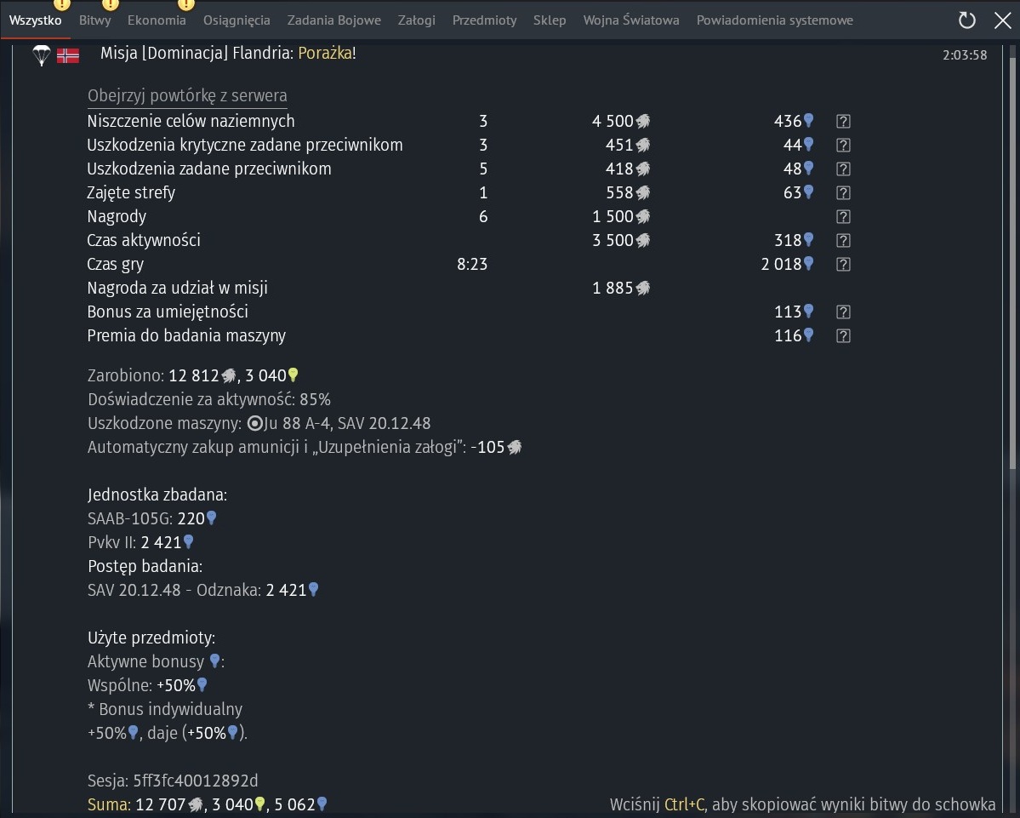
Task: Click the refresh icon in top bar
Action: pos(966,20)
